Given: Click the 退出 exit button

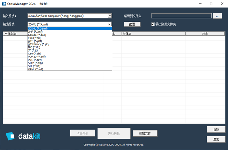Looking at the screenshot, I should (x=216, y=139).
